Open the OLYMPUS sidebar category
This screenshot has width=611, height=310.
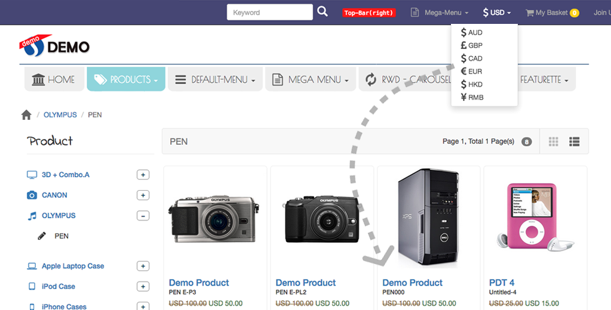(x=59, y=215)
